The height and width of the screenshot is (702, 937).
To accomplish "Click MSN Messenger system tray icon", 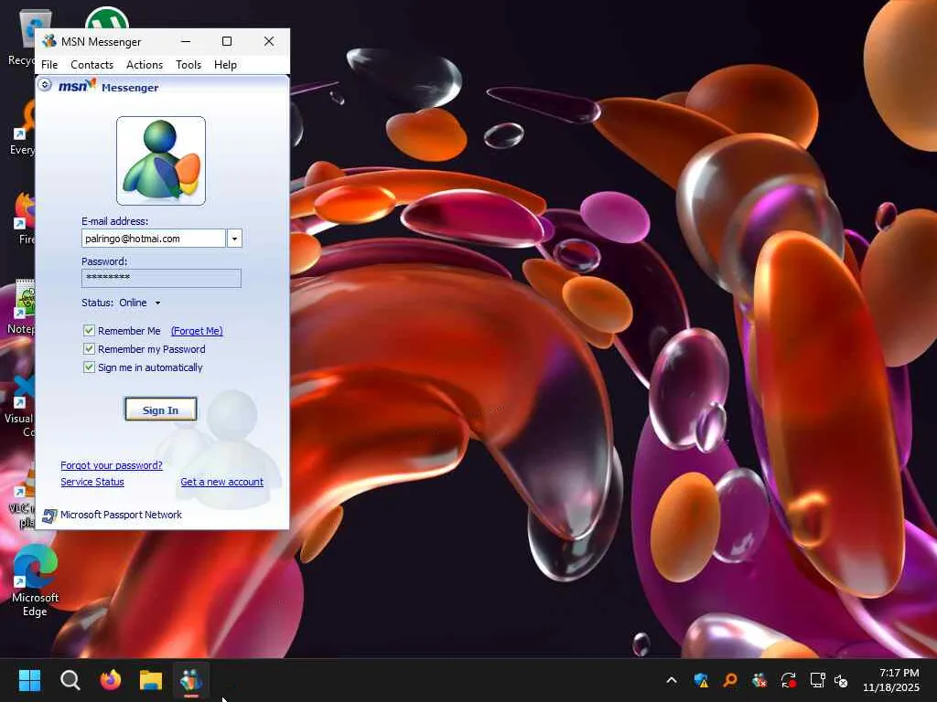I will coord(759,680).
